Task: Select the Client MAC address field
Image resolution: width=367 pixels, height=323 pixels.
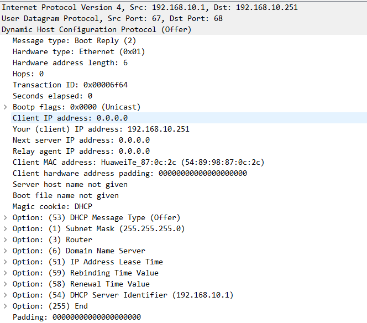Action: (138, 162)
